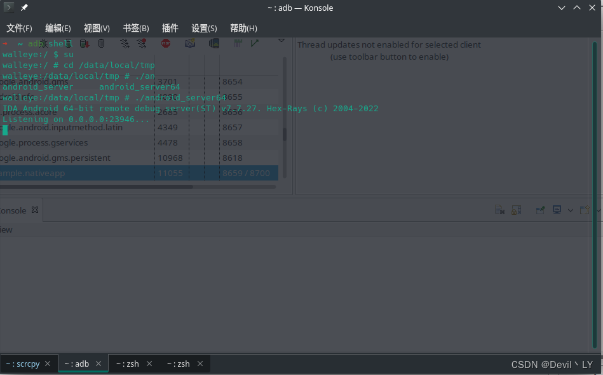This screenshot has height=375, width=603.
Task: Click port value 8659 / 8700
Action: pos(246,173)
